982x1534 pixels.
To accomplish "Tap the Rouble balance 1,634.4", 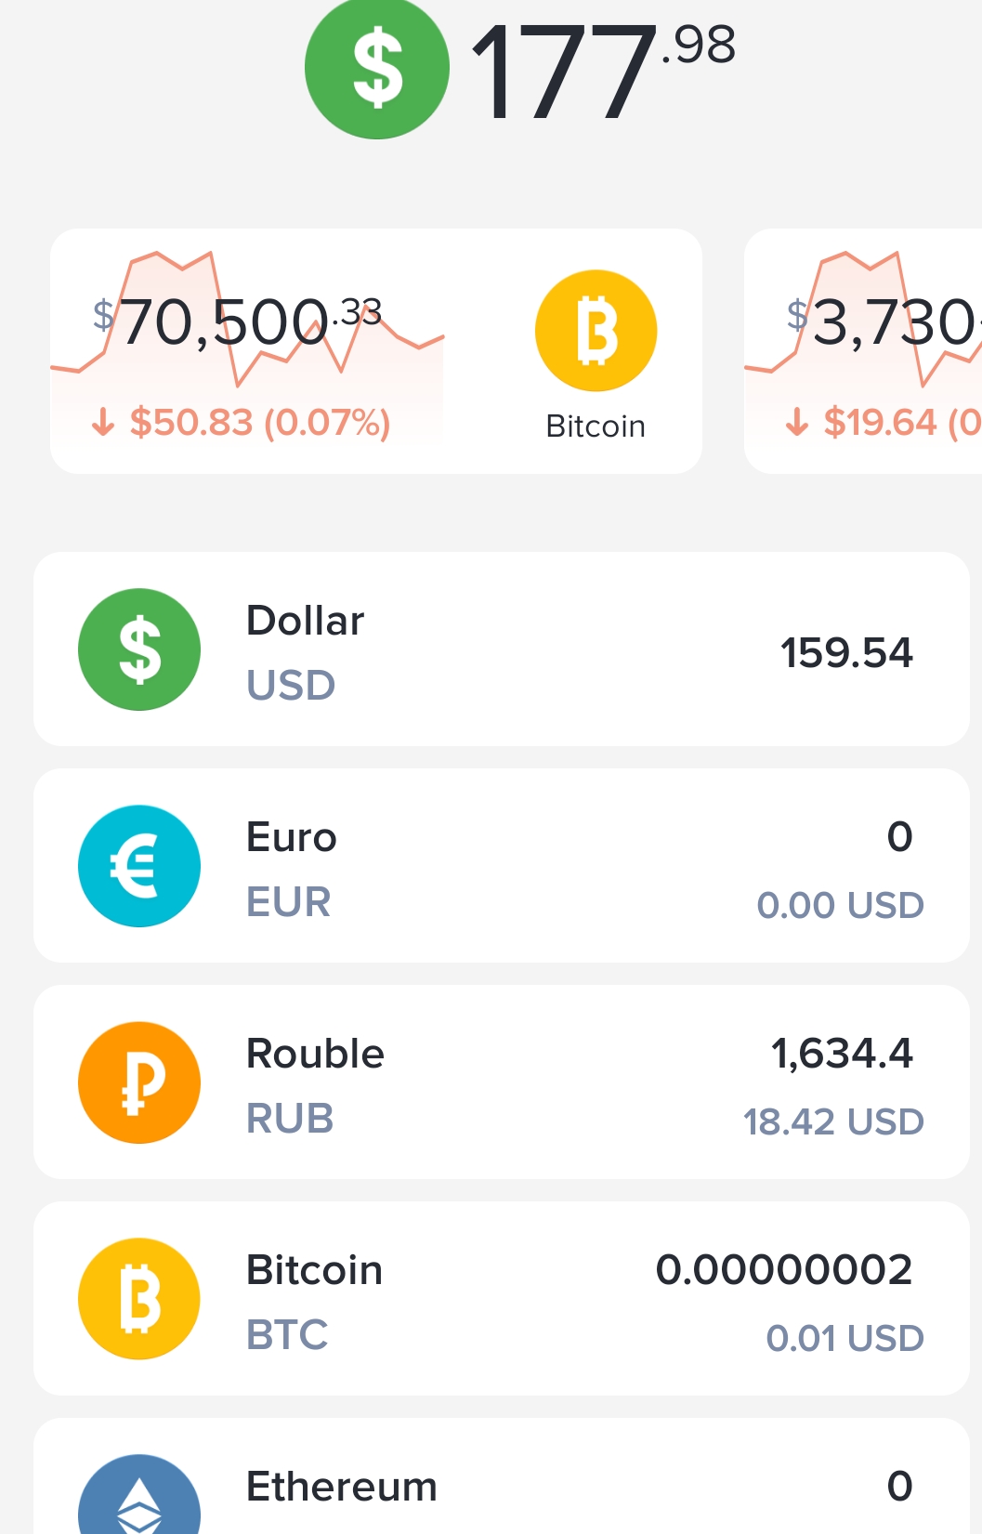I will [x=842, y=1054].
